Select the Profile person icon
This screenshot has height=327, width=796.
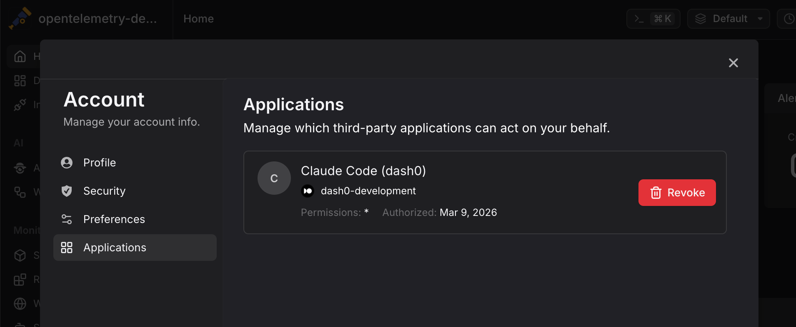tap(67, 163)
